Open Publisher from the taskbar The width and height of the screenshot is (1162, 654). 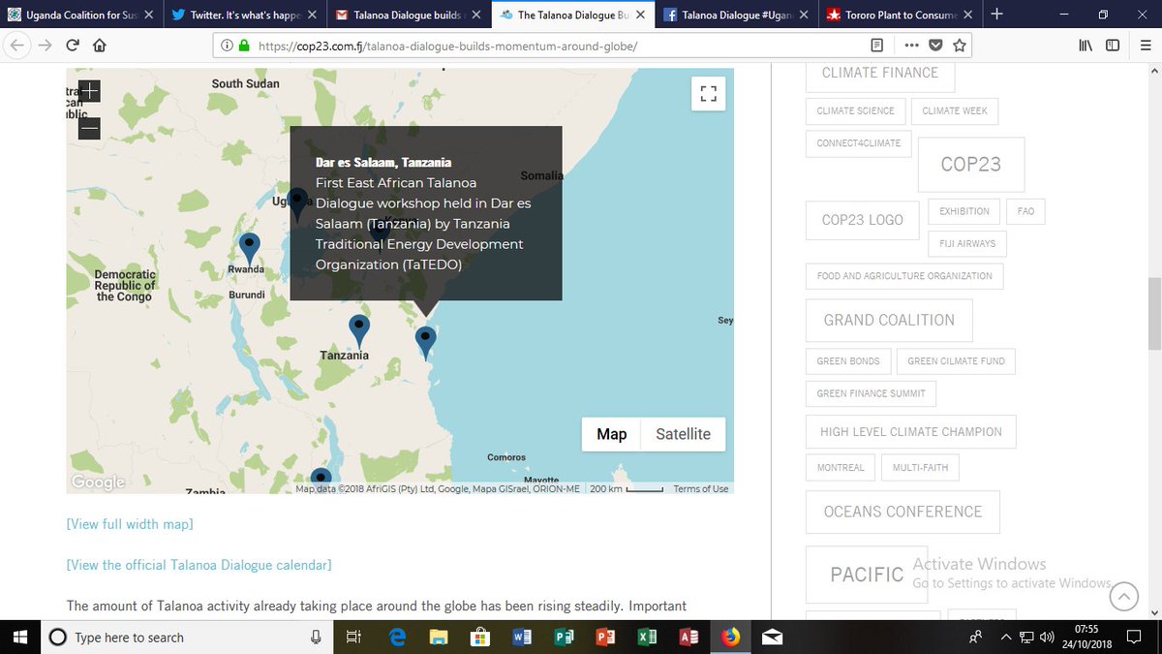pos(564,637)
